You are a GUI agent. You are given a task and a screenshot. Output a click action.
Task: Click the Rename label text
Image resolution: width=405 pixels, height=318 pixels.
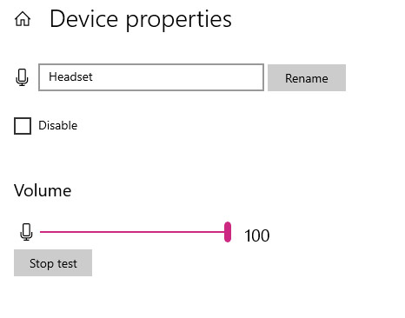click(307, 78)
